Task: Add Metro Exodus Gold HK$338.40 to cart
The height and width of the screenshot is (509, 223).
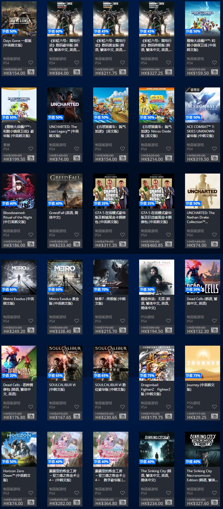Action: point(77,330)
